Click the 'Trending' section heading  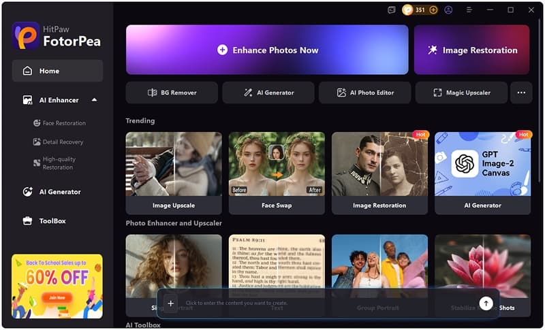[x=140, y=120]
